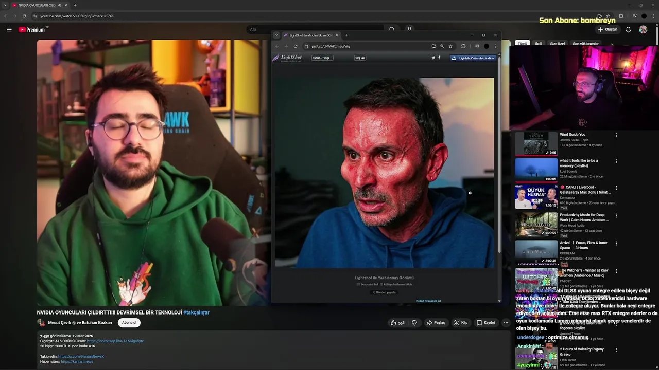The image size is (659, 370).
Task: Subscribe using the Abone ol button
Action: coord(129,323)
